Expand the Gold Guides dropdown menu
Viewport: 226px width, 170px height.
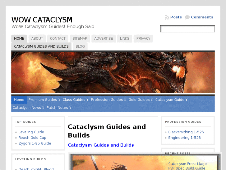pyautogui.click(x=141, y=100)
